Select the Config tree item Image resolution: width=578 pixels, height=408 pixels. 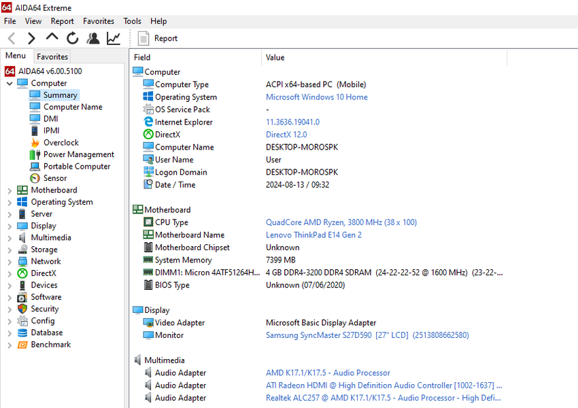tap(43, 321)
